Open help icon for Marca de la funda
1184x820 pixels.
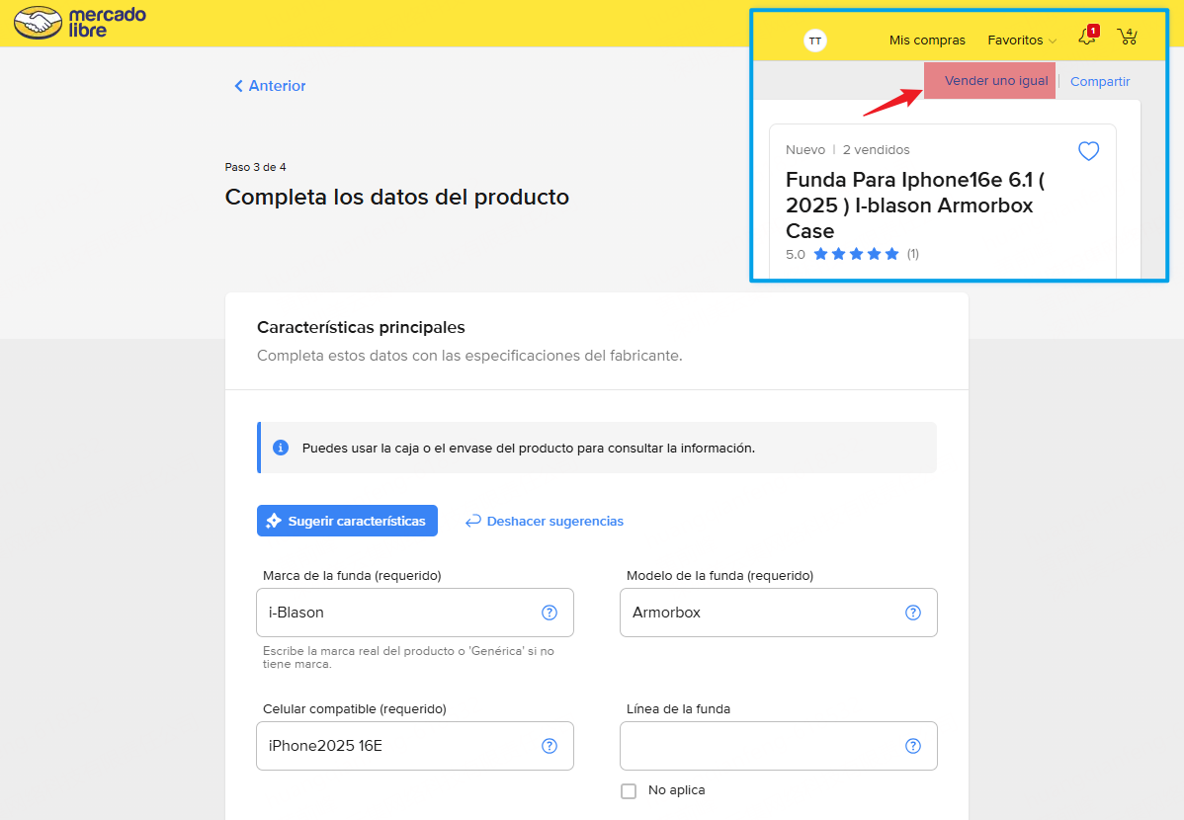pyautogui.click(x=550, y=613)
